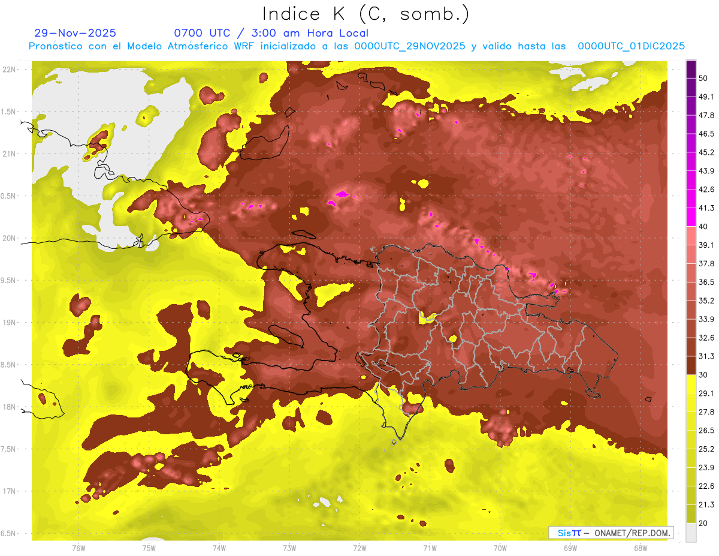Click the '26.5' color scale value
This screenshot has width=719, height=556.
(706, 430)
